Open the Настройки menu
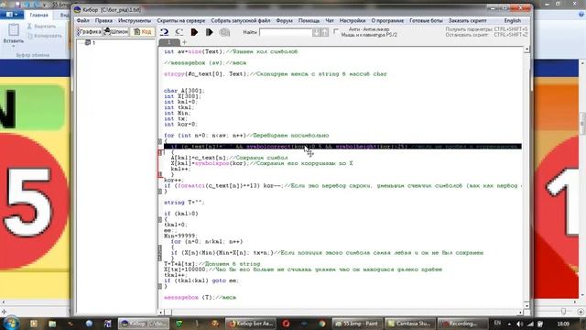586x330 pixels. tap(353, 20)
